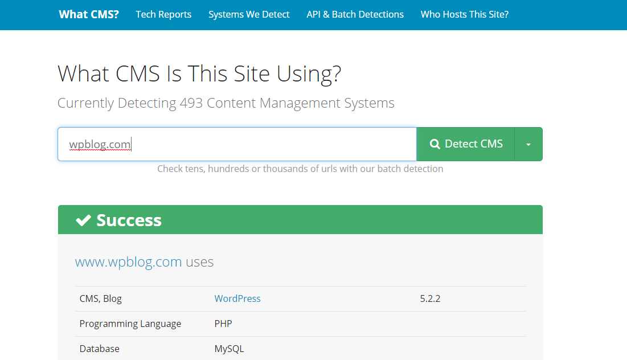627x360 pixels.
Task: Click the 'Currently Detecting 493 Content Management Systems' subtitle
Action: click(226, 103)
